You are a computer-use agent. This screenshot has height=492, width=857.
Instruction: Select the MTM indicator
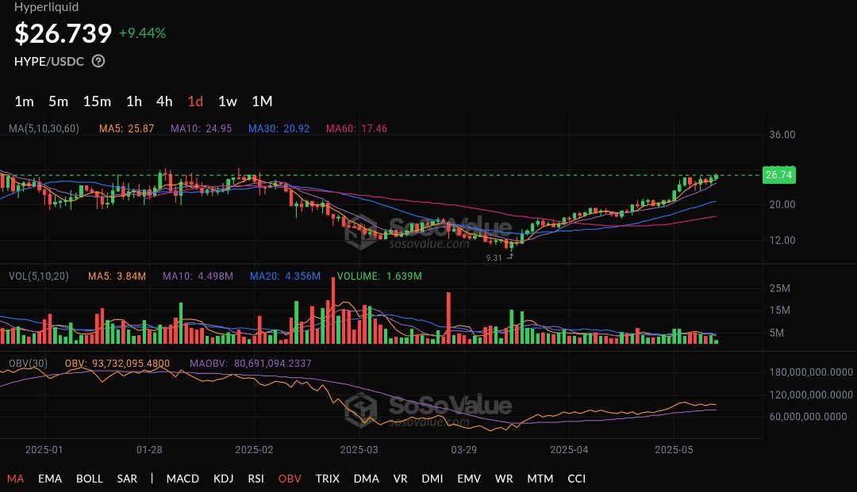tap(540, 479)
